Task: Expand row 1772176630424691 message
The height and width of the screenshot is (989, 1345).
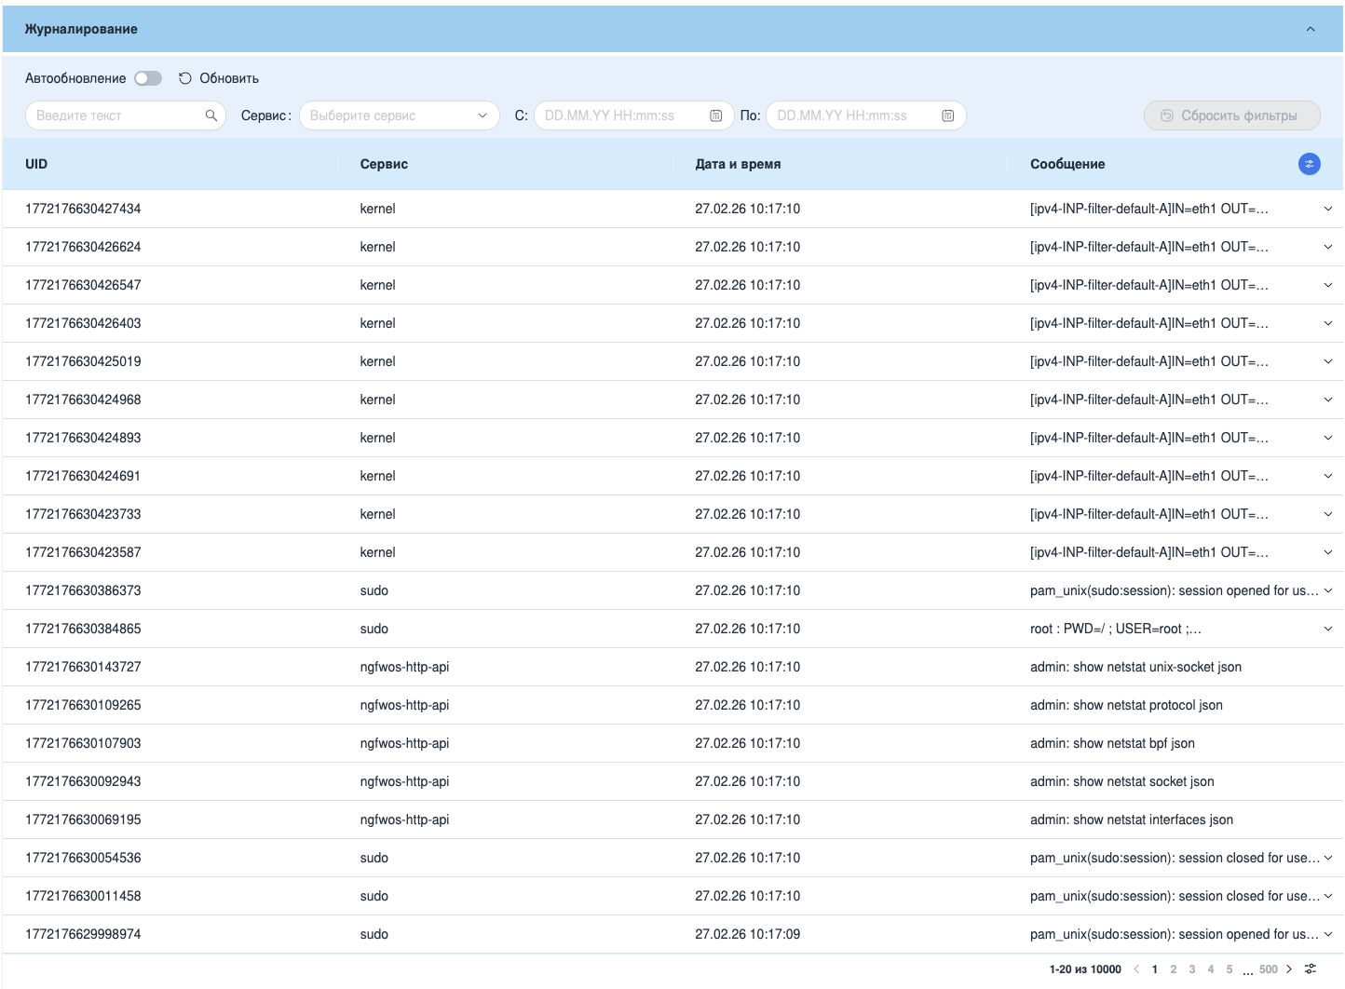Action: (x=1328, y=476)
